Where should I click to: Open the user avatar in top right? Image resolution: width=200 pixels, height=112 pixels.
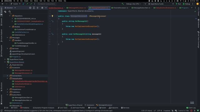coord(197,4)
